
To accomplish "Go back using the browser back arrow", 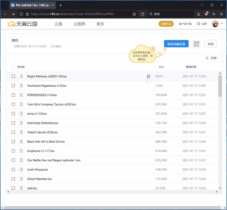I will [6, 14].
